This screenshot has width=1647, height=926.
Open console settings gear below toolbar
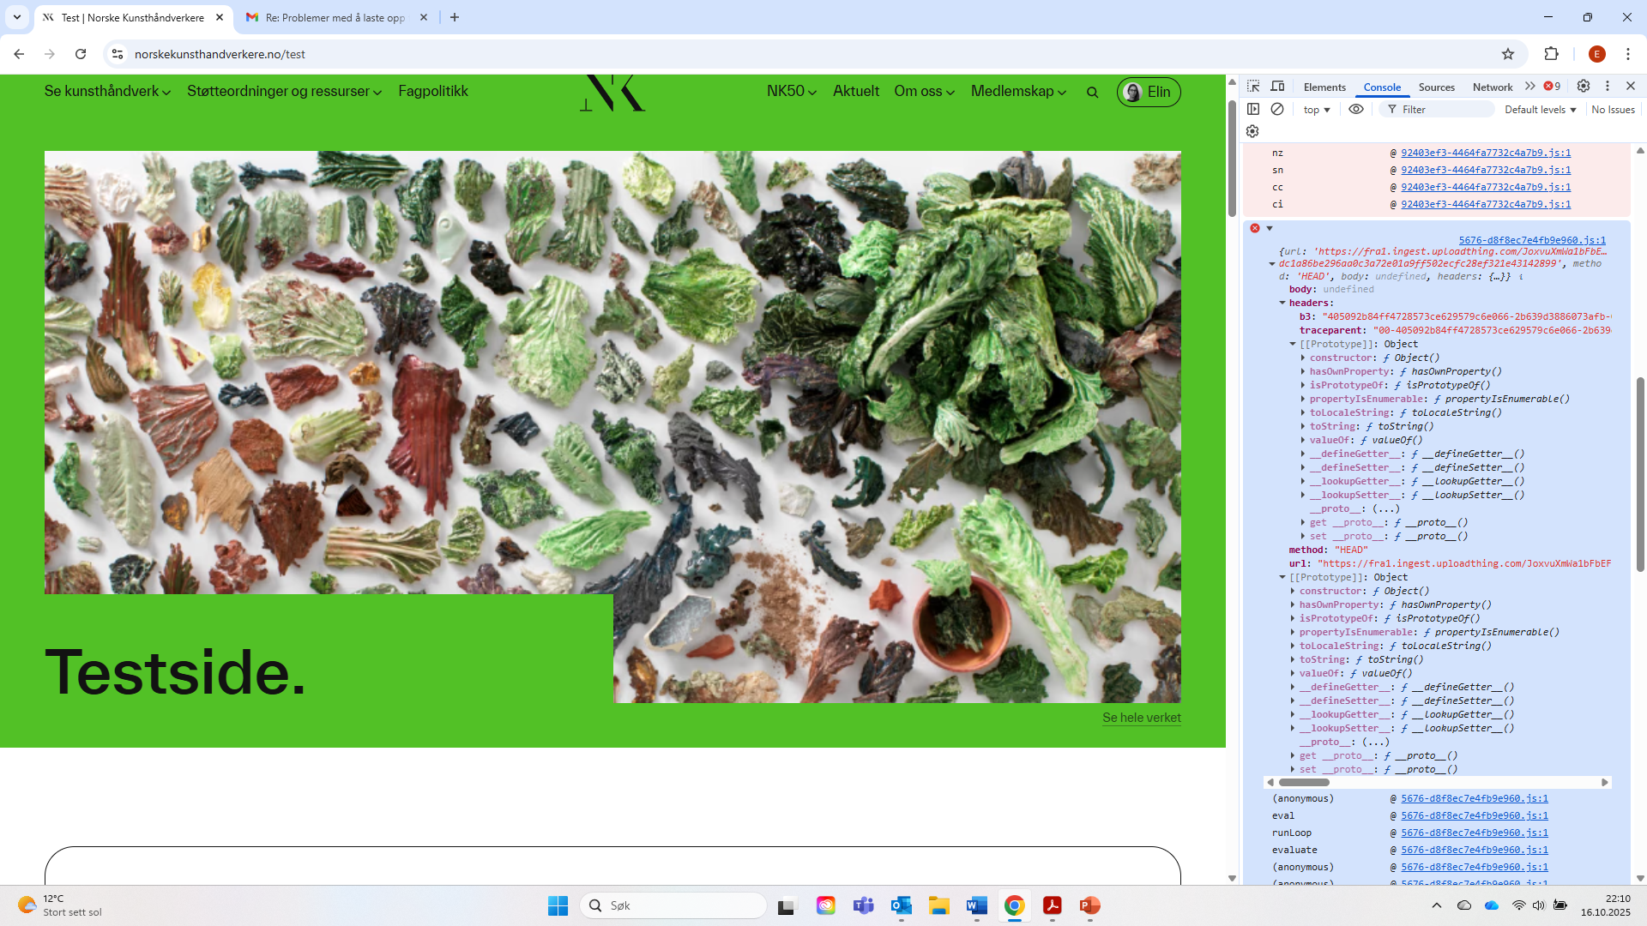[1252, 131]
